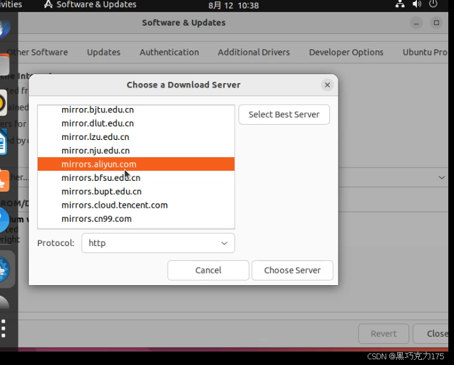This screenshot has height=365, width=454.
Task: Switch to Updates tab
Action: [x=104, y=52]
